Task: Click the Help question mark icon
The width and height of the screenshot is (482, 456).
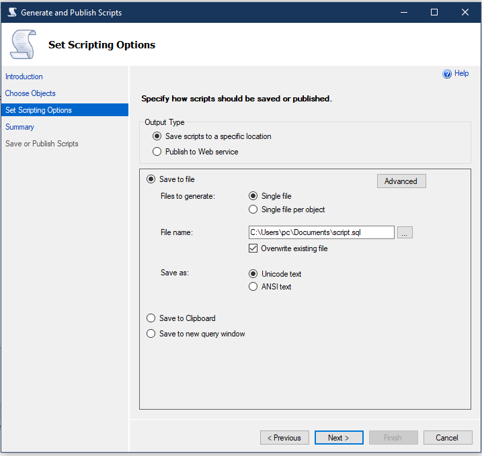Action: [447, 74]
